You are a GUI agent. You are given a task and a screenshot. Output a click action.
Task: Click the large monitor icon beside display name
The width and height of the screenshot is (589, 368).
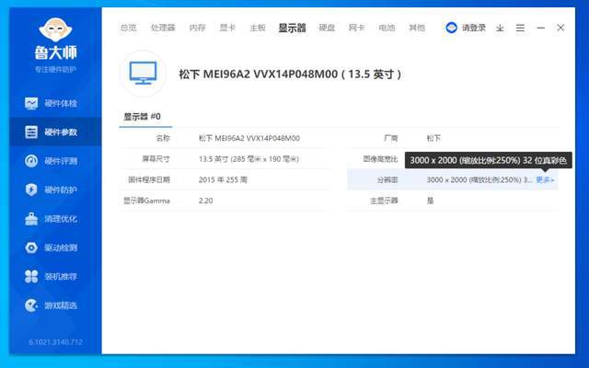click(x=143, y=74)
